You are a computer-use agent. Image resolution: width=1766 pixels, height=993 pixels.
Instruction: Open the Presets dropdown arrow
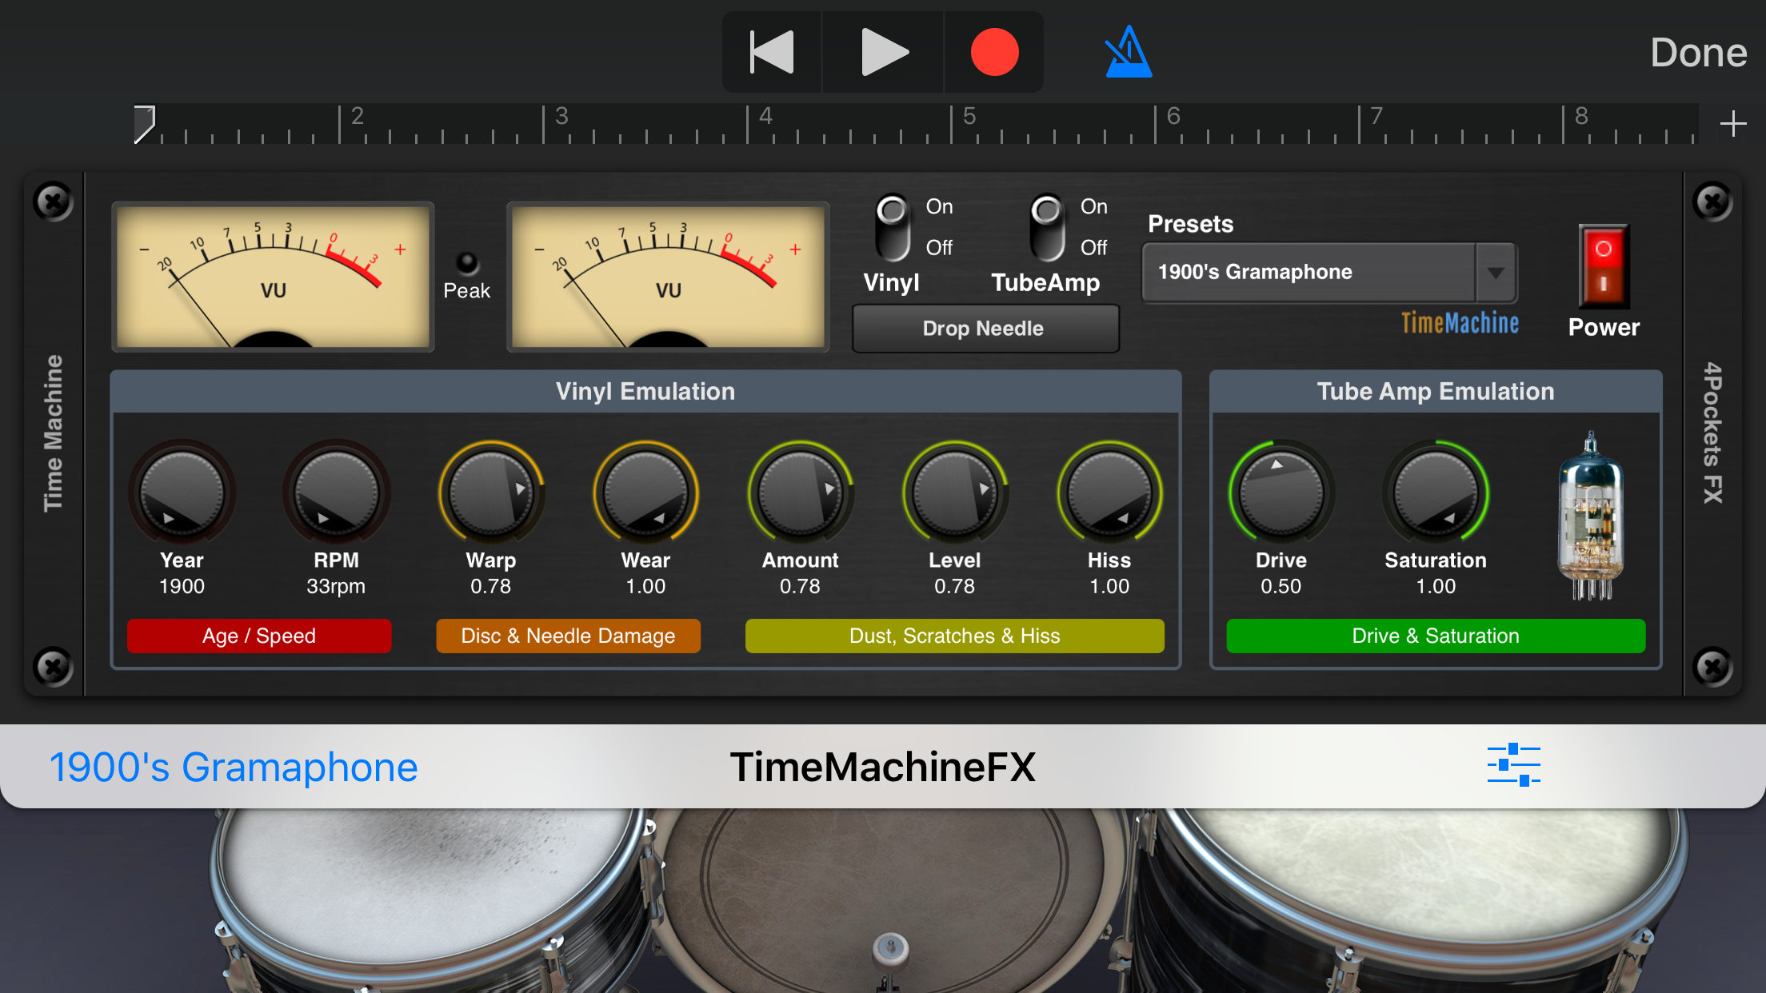(x=1495, y=273)
